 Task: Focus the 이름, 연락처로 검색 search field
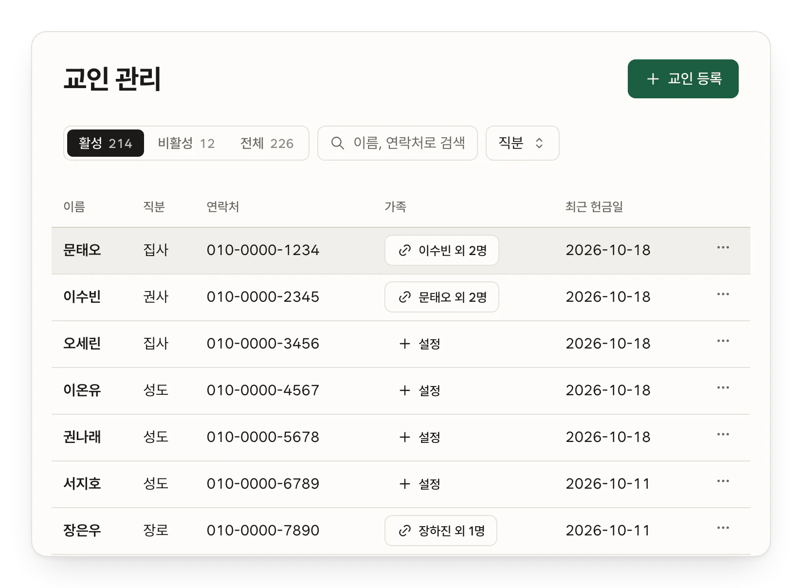tap(398, 143)
